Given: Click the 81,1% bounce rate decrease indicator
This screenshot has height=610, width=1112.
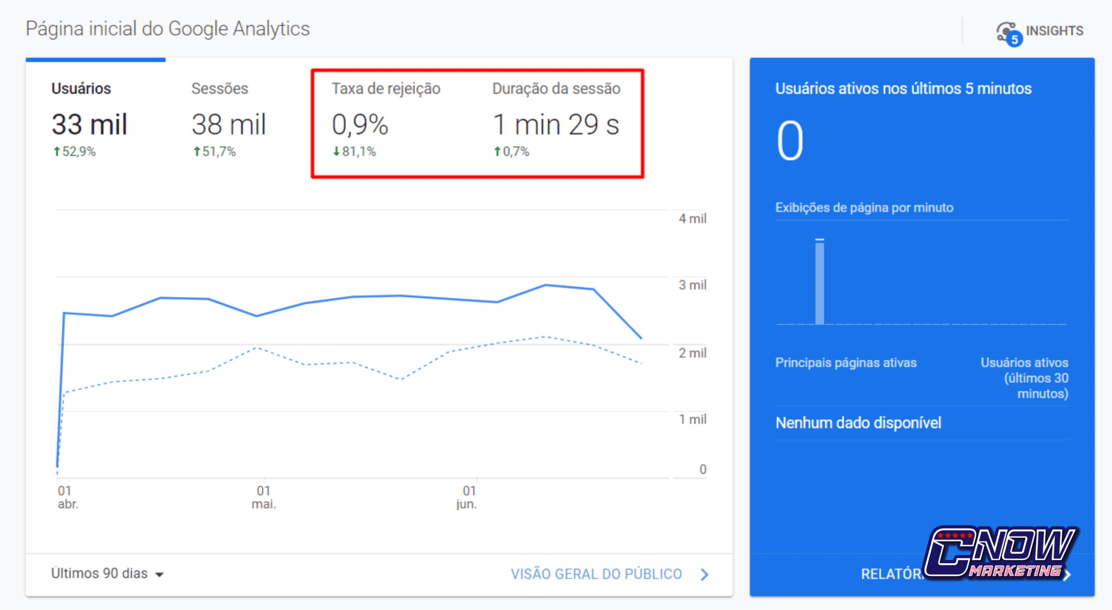Looking at the screenshot, I should 354,152.
